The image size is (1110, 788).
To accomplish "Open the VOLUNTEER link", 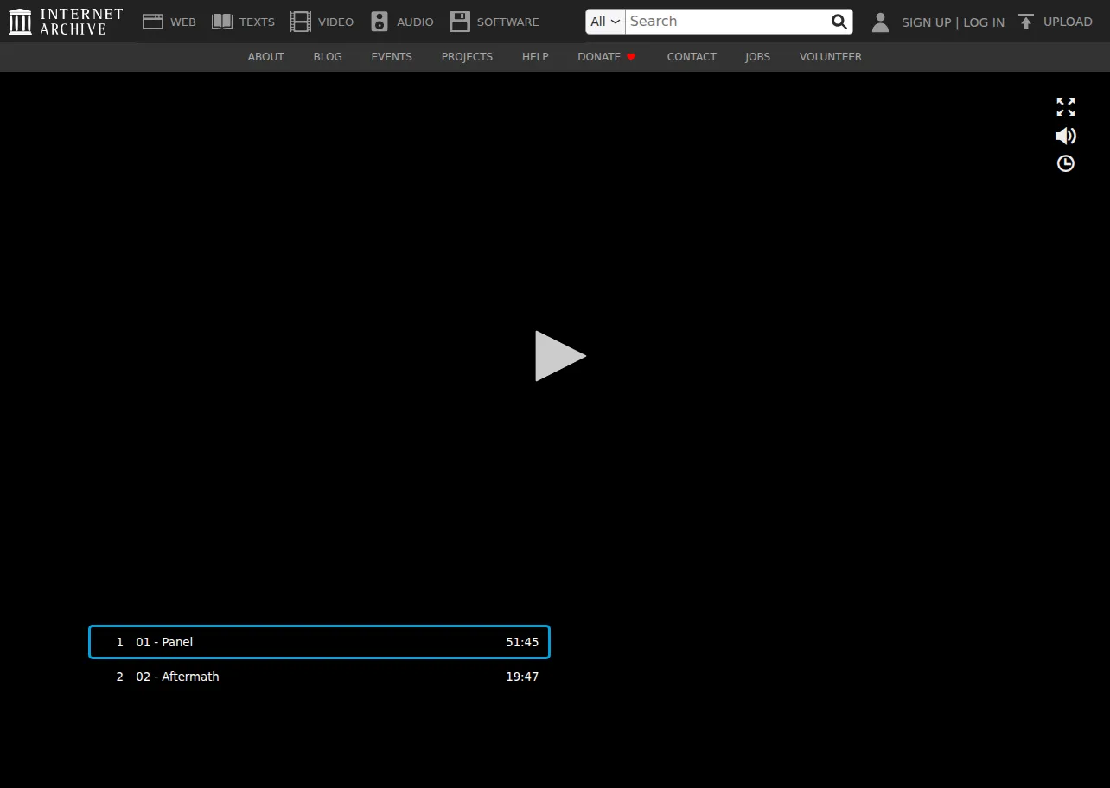I will click(x=831, y=57).
